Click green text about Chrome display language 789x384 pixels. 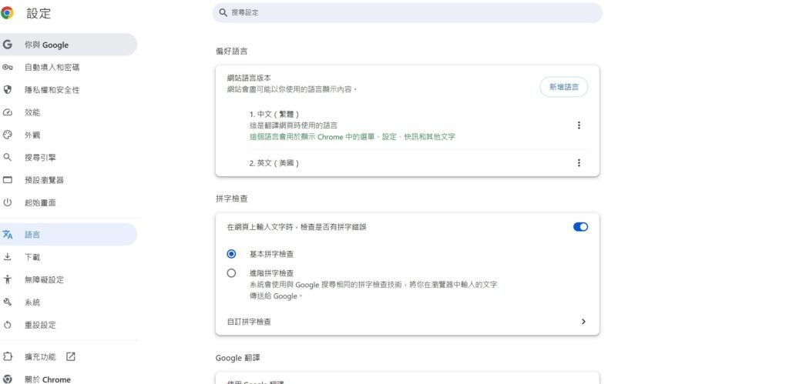(x=352, y=137)
